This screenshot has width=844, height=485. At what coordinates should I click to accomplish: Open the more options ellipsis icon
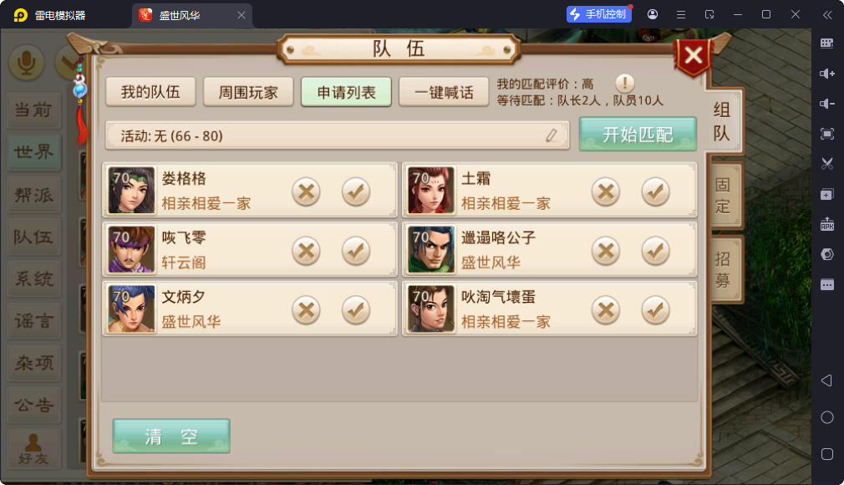826,284
